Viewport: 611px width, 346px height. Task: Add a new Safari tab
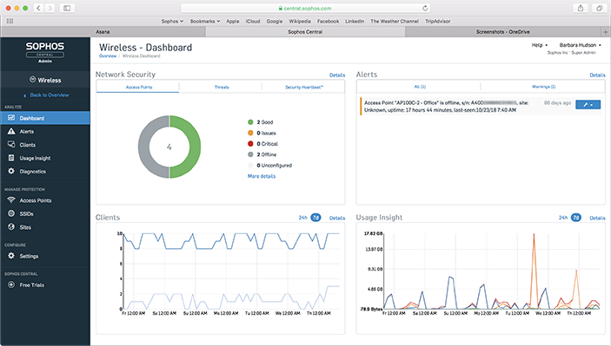606,32
